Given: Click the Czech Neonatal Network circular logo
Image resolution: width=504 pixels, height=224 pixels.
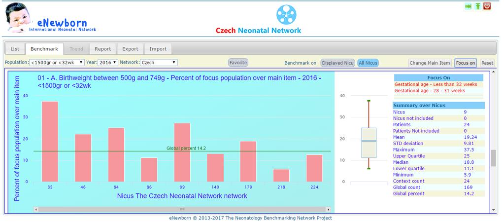Looking at the screenshot, I should [x=286, y=14].
